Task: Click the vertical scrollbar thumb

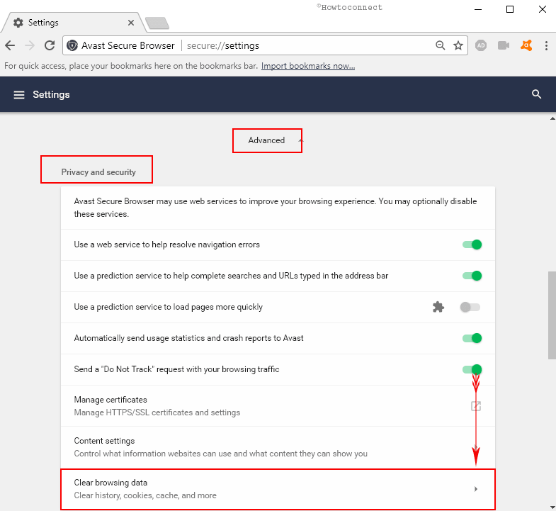Action: pyautogui.click(x=552, y=315)
